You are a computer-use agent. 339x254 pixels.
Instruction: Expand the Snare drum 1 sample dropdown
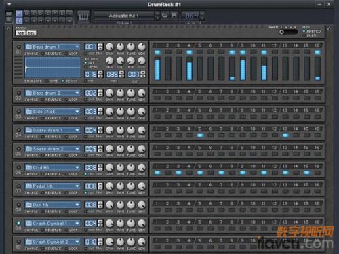[77, 130]
